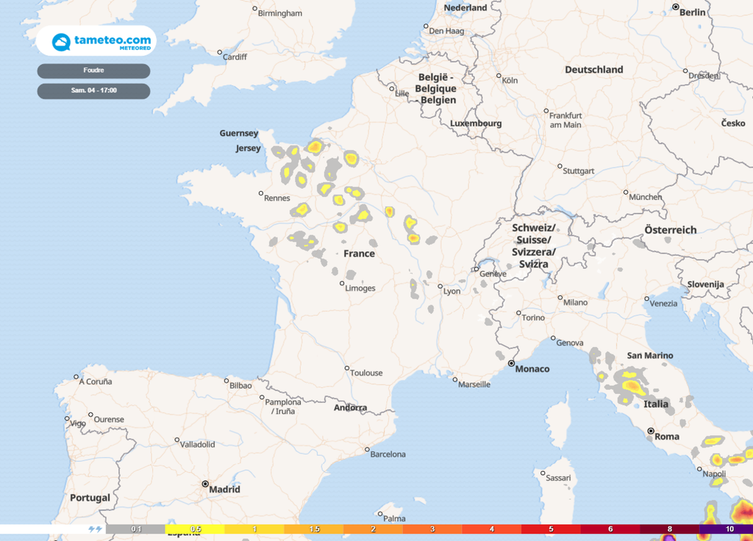Open the Sam. 04 - 17:00 time selector
This screenshot has height=541, width=753.
point(93,90)
